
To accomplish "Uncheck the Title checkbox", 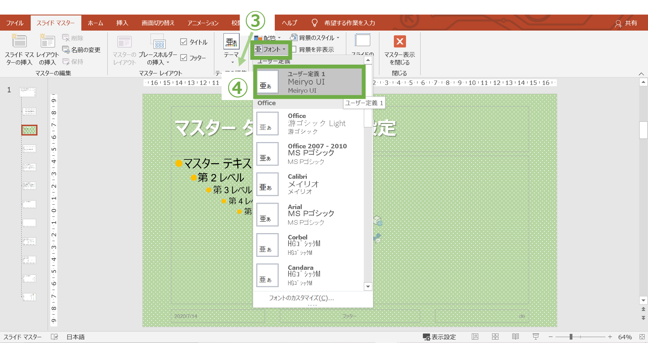I will pyautogui.click(x=184, y=42).
